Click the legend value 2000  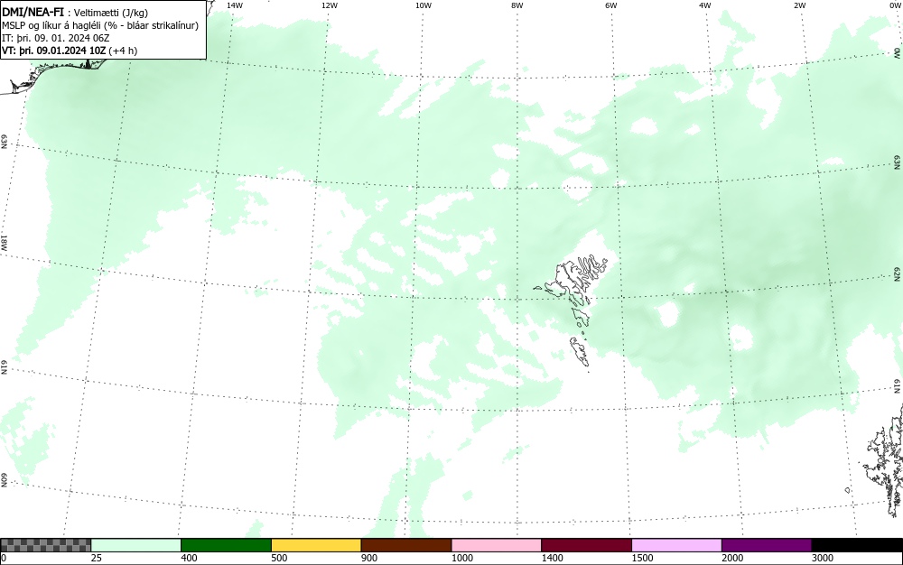coord(732,558)
